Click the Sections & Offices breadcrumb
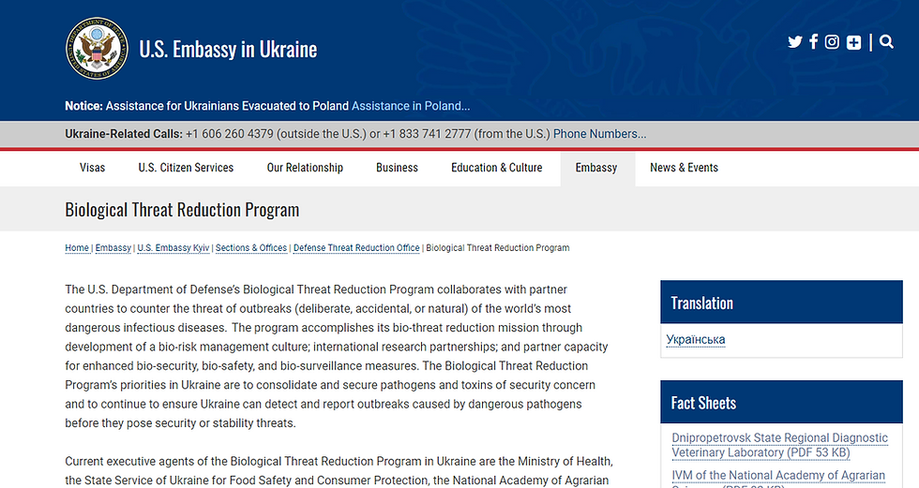Image resolution: width=919 pixels, height=488 pixels. [x=251, y=248]
